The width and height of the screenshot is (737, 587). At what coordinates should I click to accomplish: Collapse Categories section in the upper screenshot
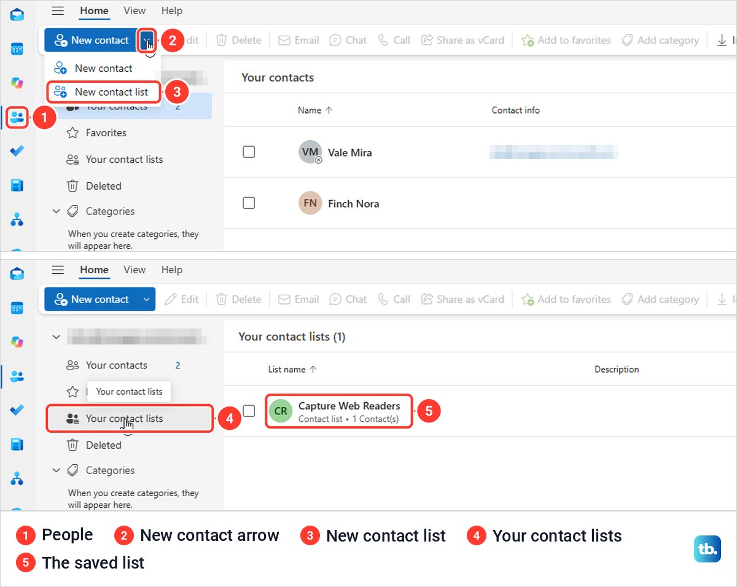pyautogui.click(x=57, y=211)
